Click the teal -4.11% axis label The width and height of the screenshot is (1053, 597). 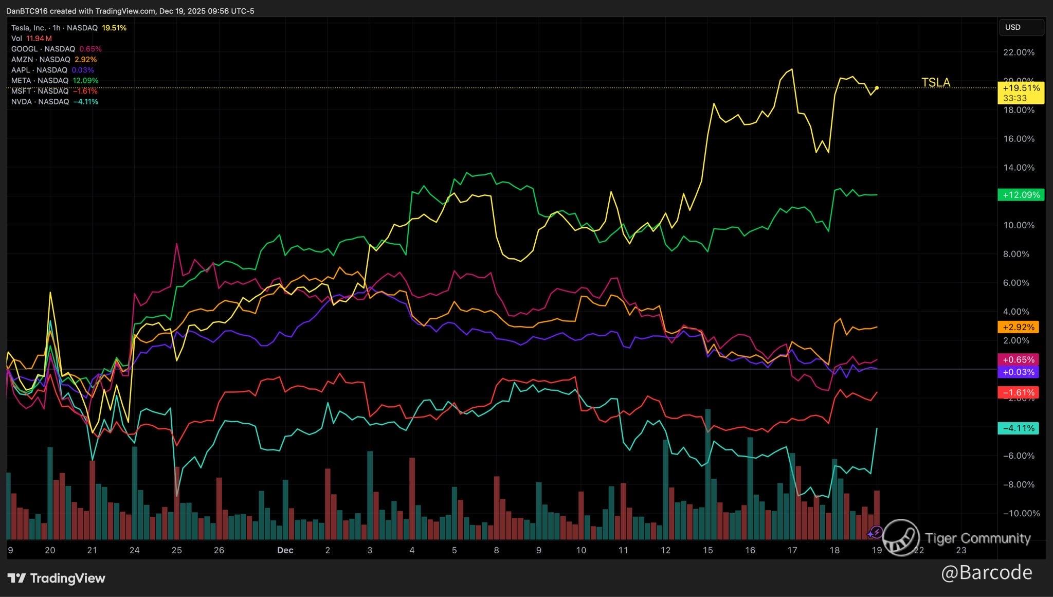pos(1018,428)
